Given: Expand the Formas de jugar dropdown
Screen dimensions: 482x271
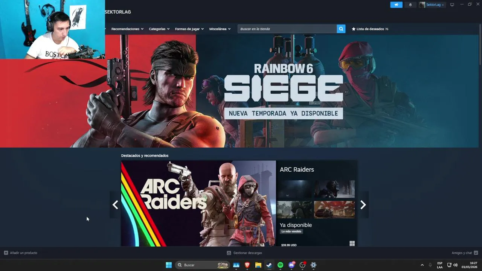Looking at the screenshot, I should point(189,29).
